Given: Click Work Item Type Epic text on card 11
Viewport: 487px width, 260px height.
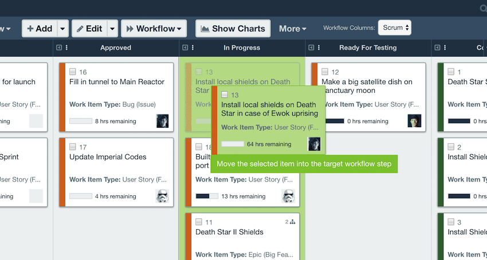Looking at the screenshot, I should pyautogui.click(x=244, y=255).
